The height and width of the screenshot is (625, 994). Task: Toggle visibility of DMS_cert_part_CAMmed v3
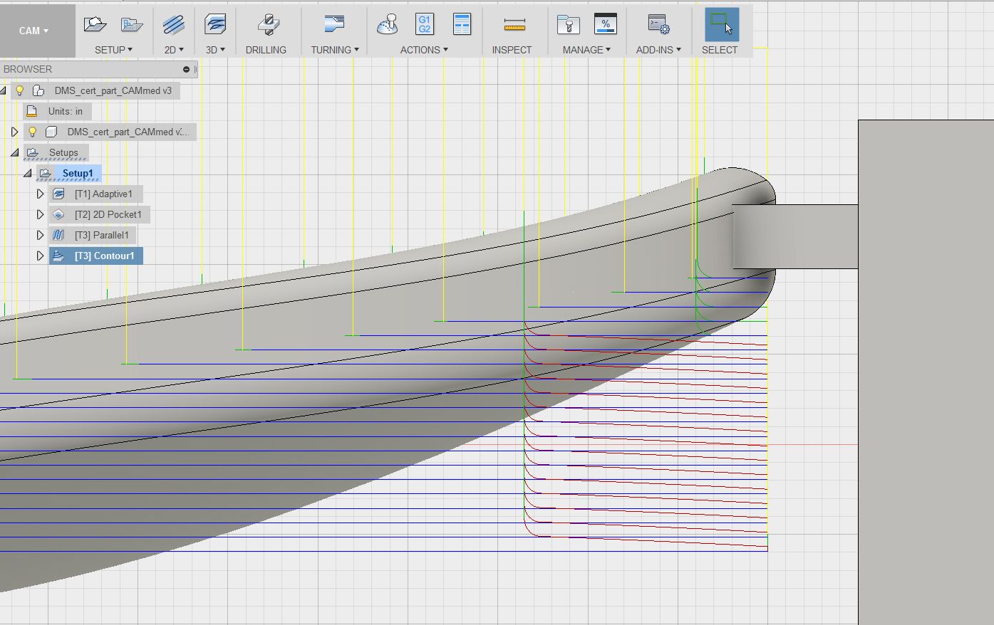pyautogui.click(x=19, y=90)
